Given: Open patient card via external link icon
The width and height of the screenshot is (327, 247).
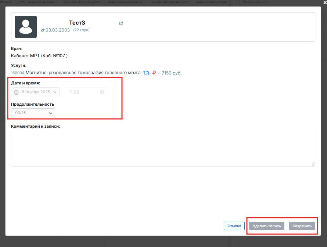Looking at the screenshot, I should (121, 23).
